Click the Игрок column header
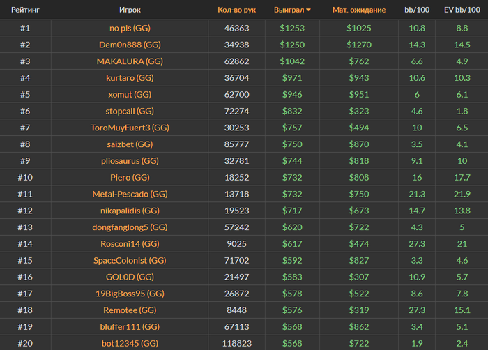Viewport: 488px width, 350px height. tap(130, 10)
